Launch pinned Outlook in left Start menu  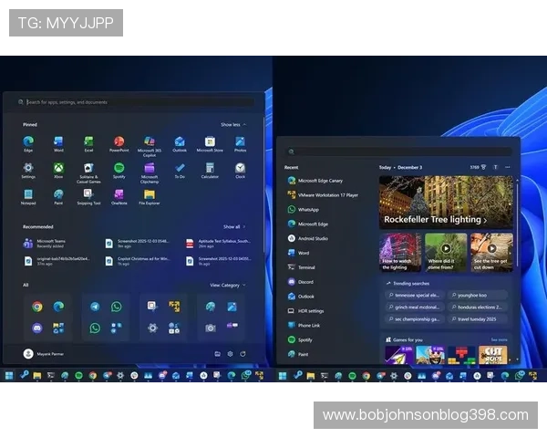coord(180,144)
